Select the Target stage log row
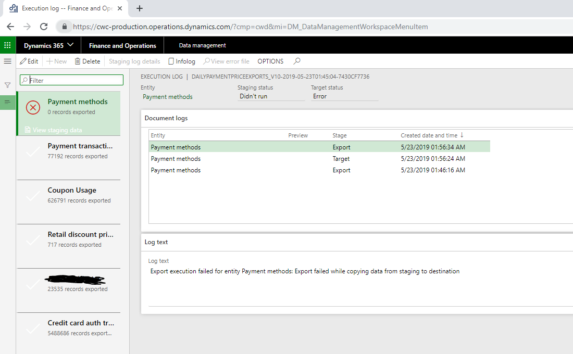 (x=319, y=159)
